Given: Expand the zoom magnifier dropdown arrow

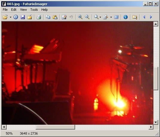Looking at the screenshot, I should tap(100, 17).
